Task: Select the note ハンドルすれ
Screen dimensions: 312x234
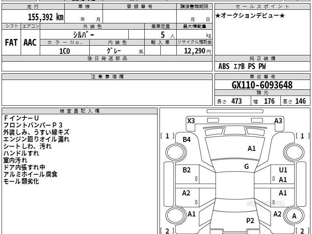Action: tap(21, 153)
